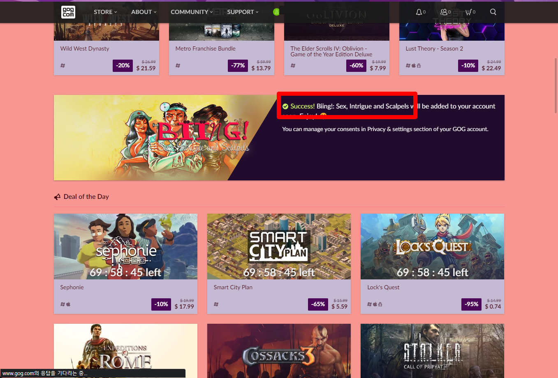The image size is (558, 378).
Task: Open the SUPPORT dropdown menu
Action: click(243, 12)
